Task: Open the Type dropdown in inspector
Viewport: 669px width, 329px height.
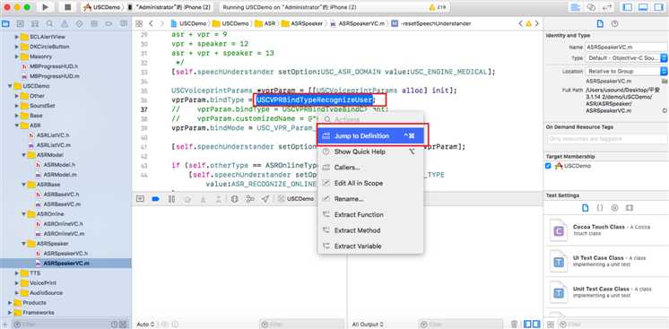Action: (x=626, y=58)
